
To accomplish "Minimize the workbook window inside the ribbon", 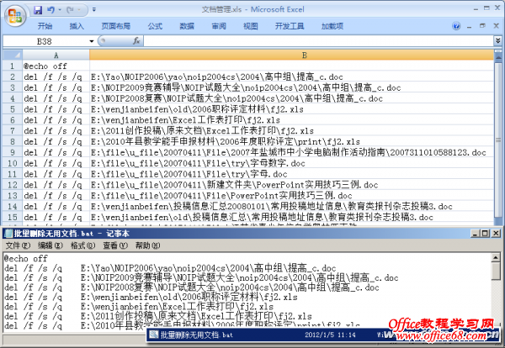I will (x=470, y=26).
